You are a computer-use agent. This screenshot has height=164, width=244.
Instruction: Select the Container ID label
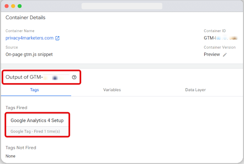[x=215, y=31]
